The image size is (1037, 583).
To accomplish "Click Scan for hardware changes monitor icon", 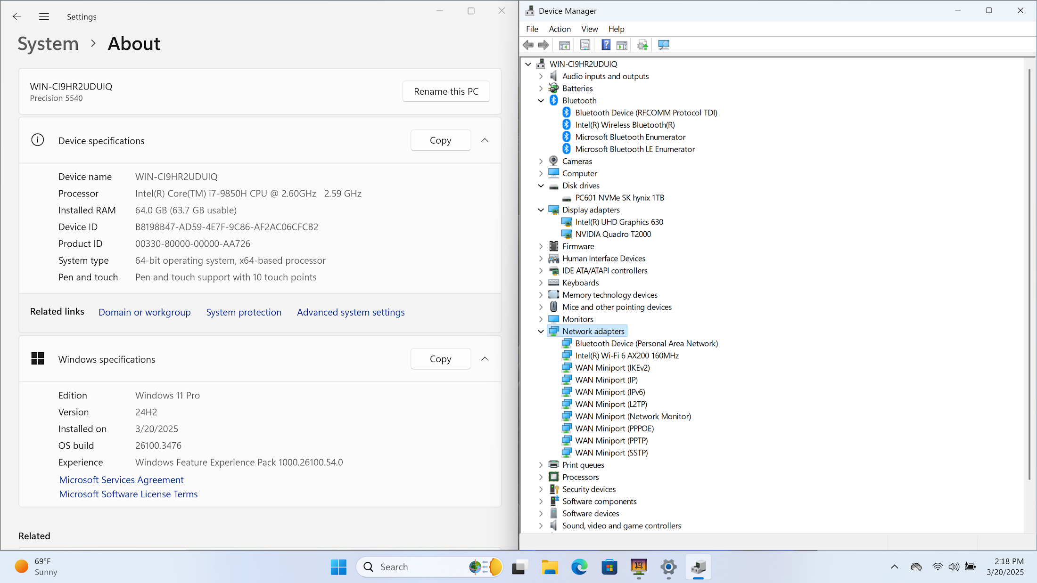I will [x=664, y=45].
